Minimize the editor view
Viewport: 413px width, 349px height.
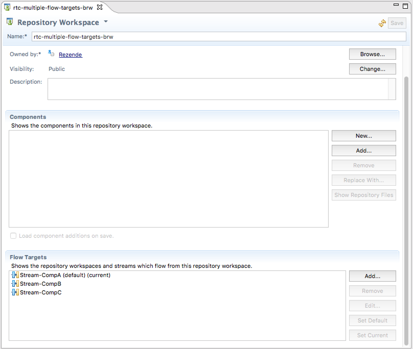coord(396,5)
